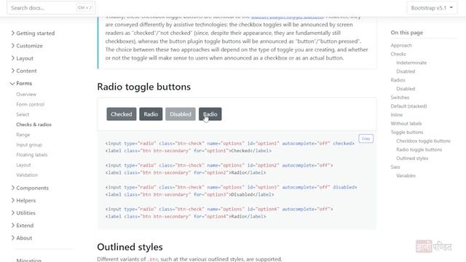Jump to Approach in page contents
The height and width of the screenshot is (262, 466).
[x=401, y=45]
